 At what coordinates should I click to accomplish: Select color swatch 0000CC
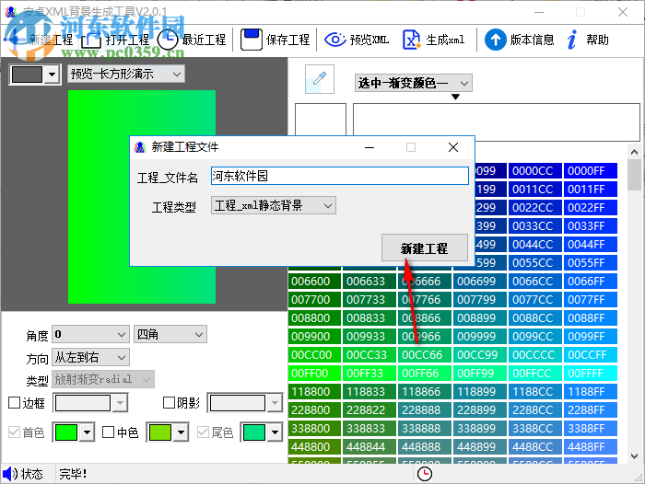[x=534, y=171]
